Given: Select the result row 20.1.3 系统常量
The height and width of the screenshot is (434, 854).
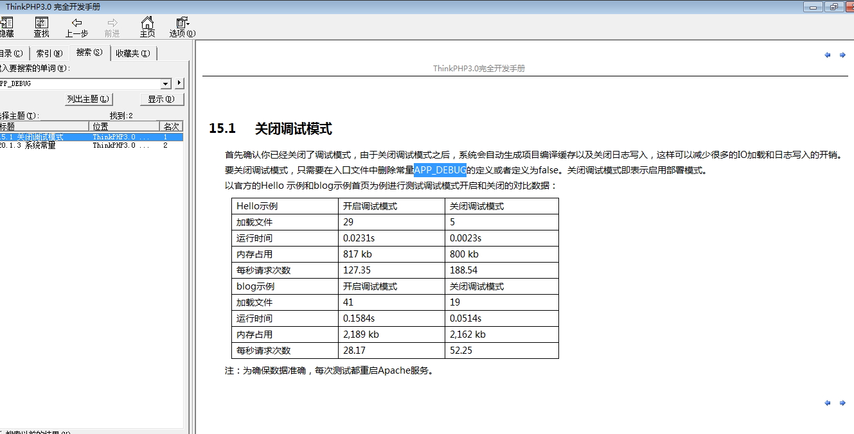Looking at the screenshot, I should (91, 145).
